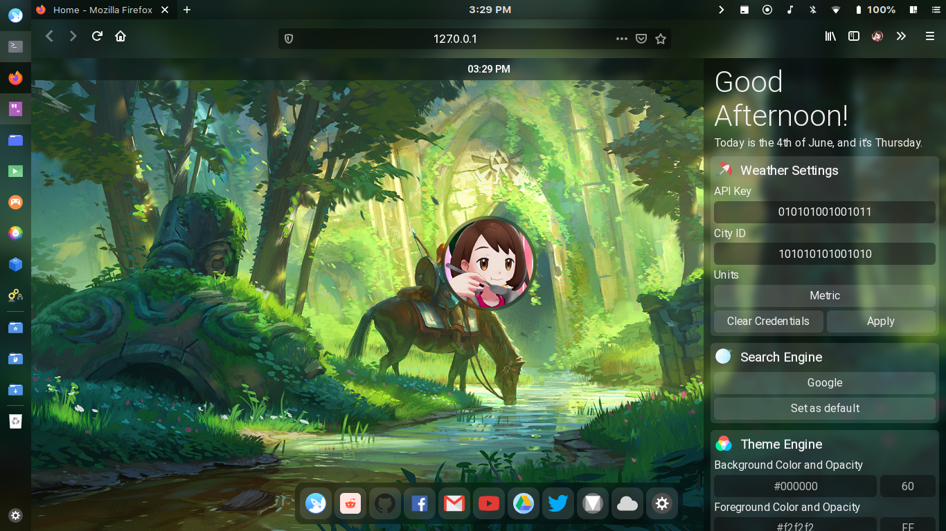Screen dimensions: 946x531
Task: Open the rocket launcher icon in the bottom dock
Action: tap(316, 503)
